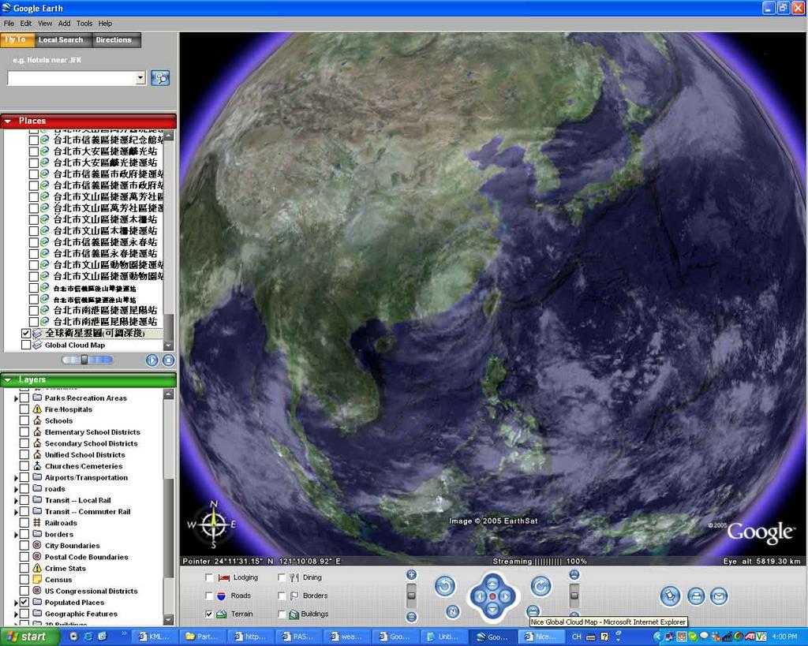Expand the Parks/Recreation Areas folder
The height and width of the screenshot is (646, 808).
pos(16,398)
